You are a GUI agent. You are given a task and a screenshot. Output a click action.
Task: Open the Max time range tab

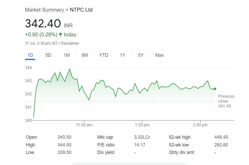coord(159,55)
